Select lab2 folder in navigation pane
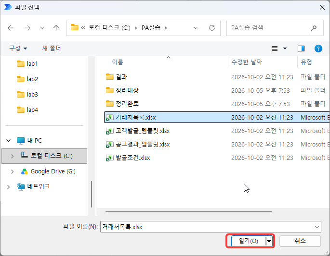Screen dimensions: 330x256 click(27, 79)
